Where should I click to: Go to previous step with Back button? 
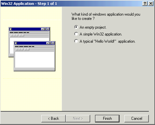click(53, 118)
